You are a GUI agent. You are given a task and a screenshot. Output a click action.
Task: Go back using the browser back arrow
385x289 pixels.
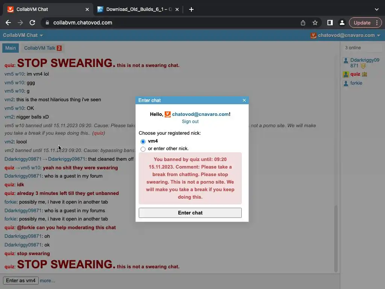[8, 23]
